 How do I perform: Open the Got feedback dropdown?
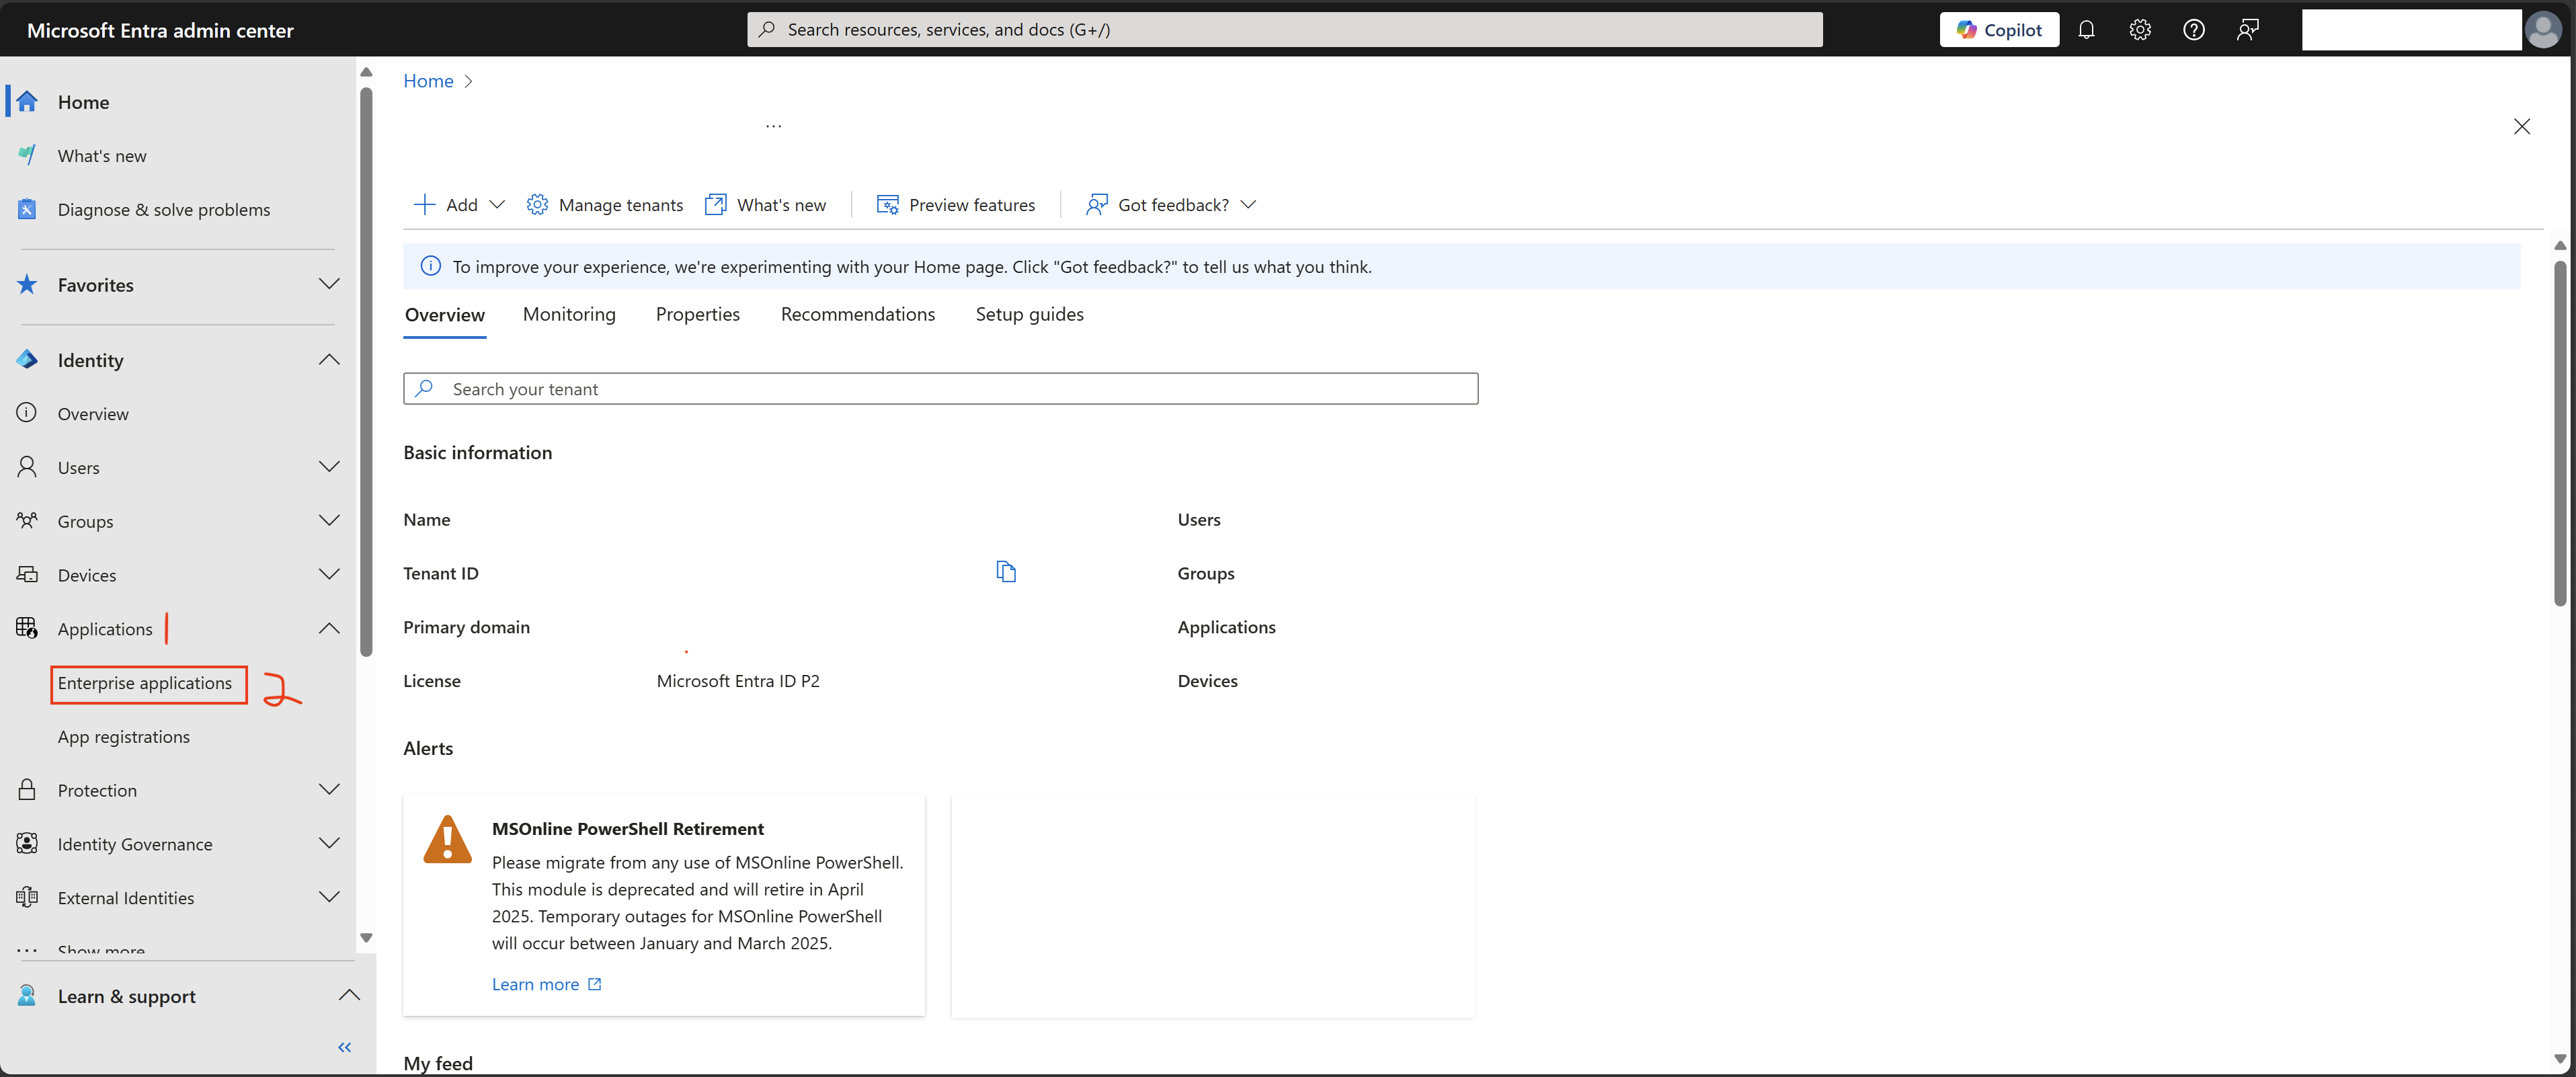[x=1171, y=205]
